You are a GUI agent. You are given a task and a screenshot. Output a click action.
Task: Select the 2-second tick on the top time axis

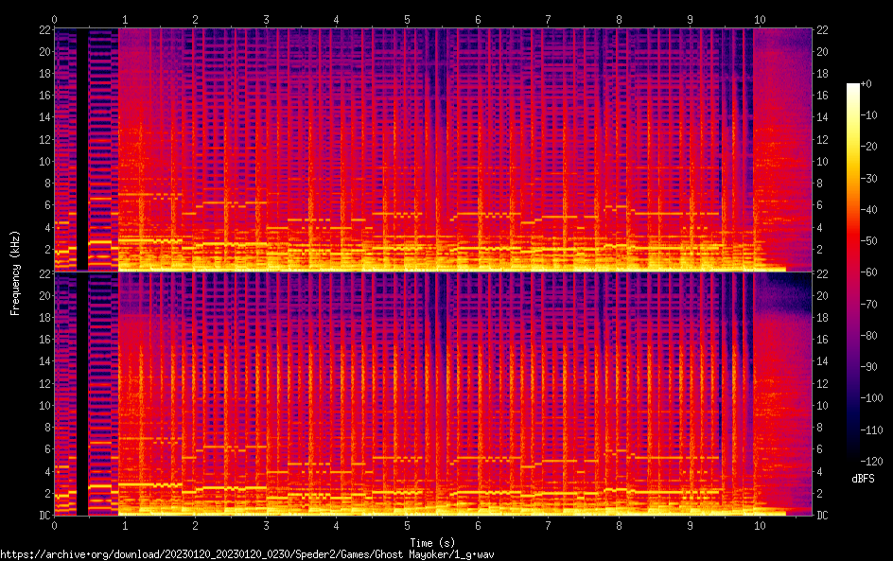click(196, 19)
